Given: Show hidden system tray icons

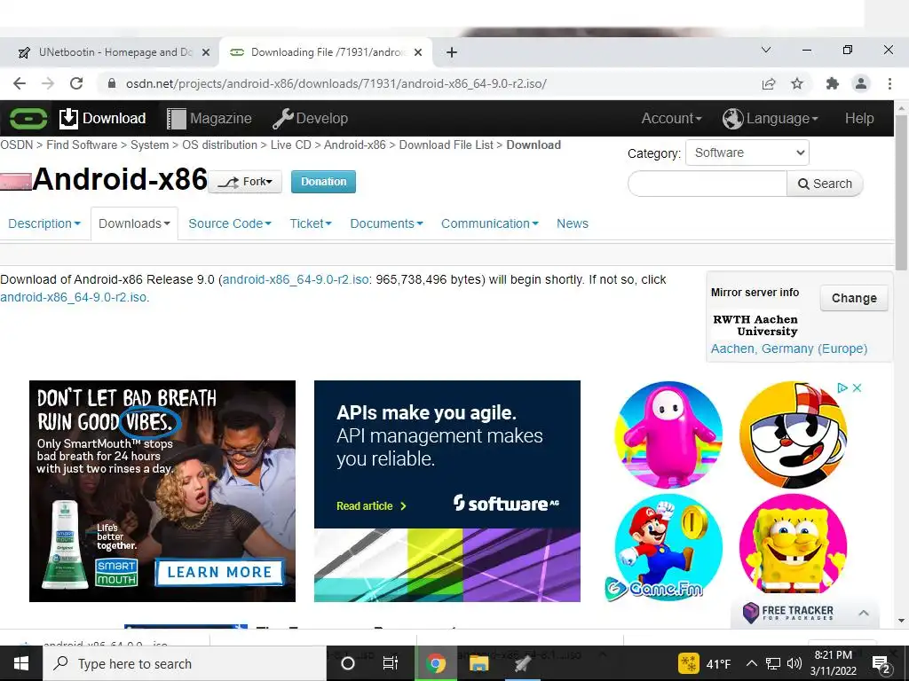Looking at the screenshot, I should click(751, 663).
